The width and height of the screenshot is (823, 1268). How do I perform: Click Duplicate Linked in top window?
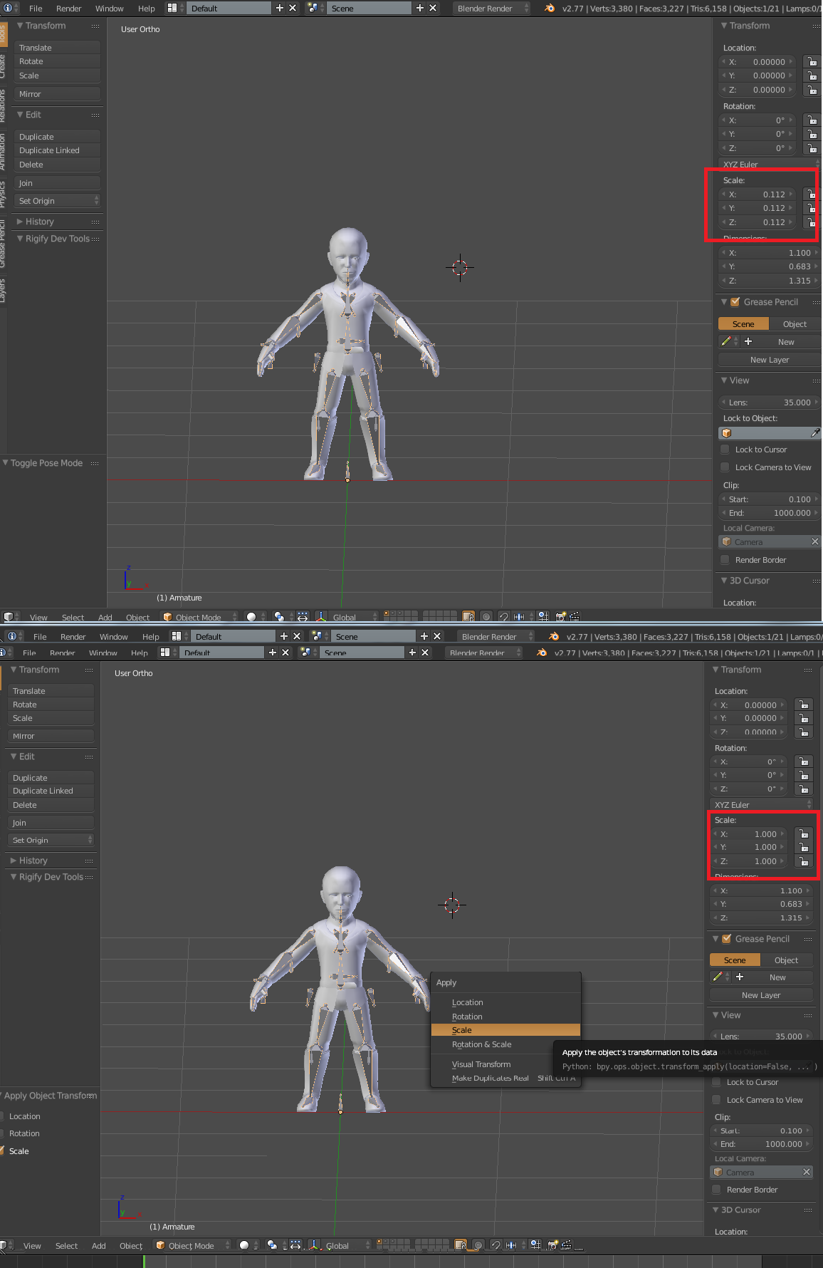click(x=58, y=150)
